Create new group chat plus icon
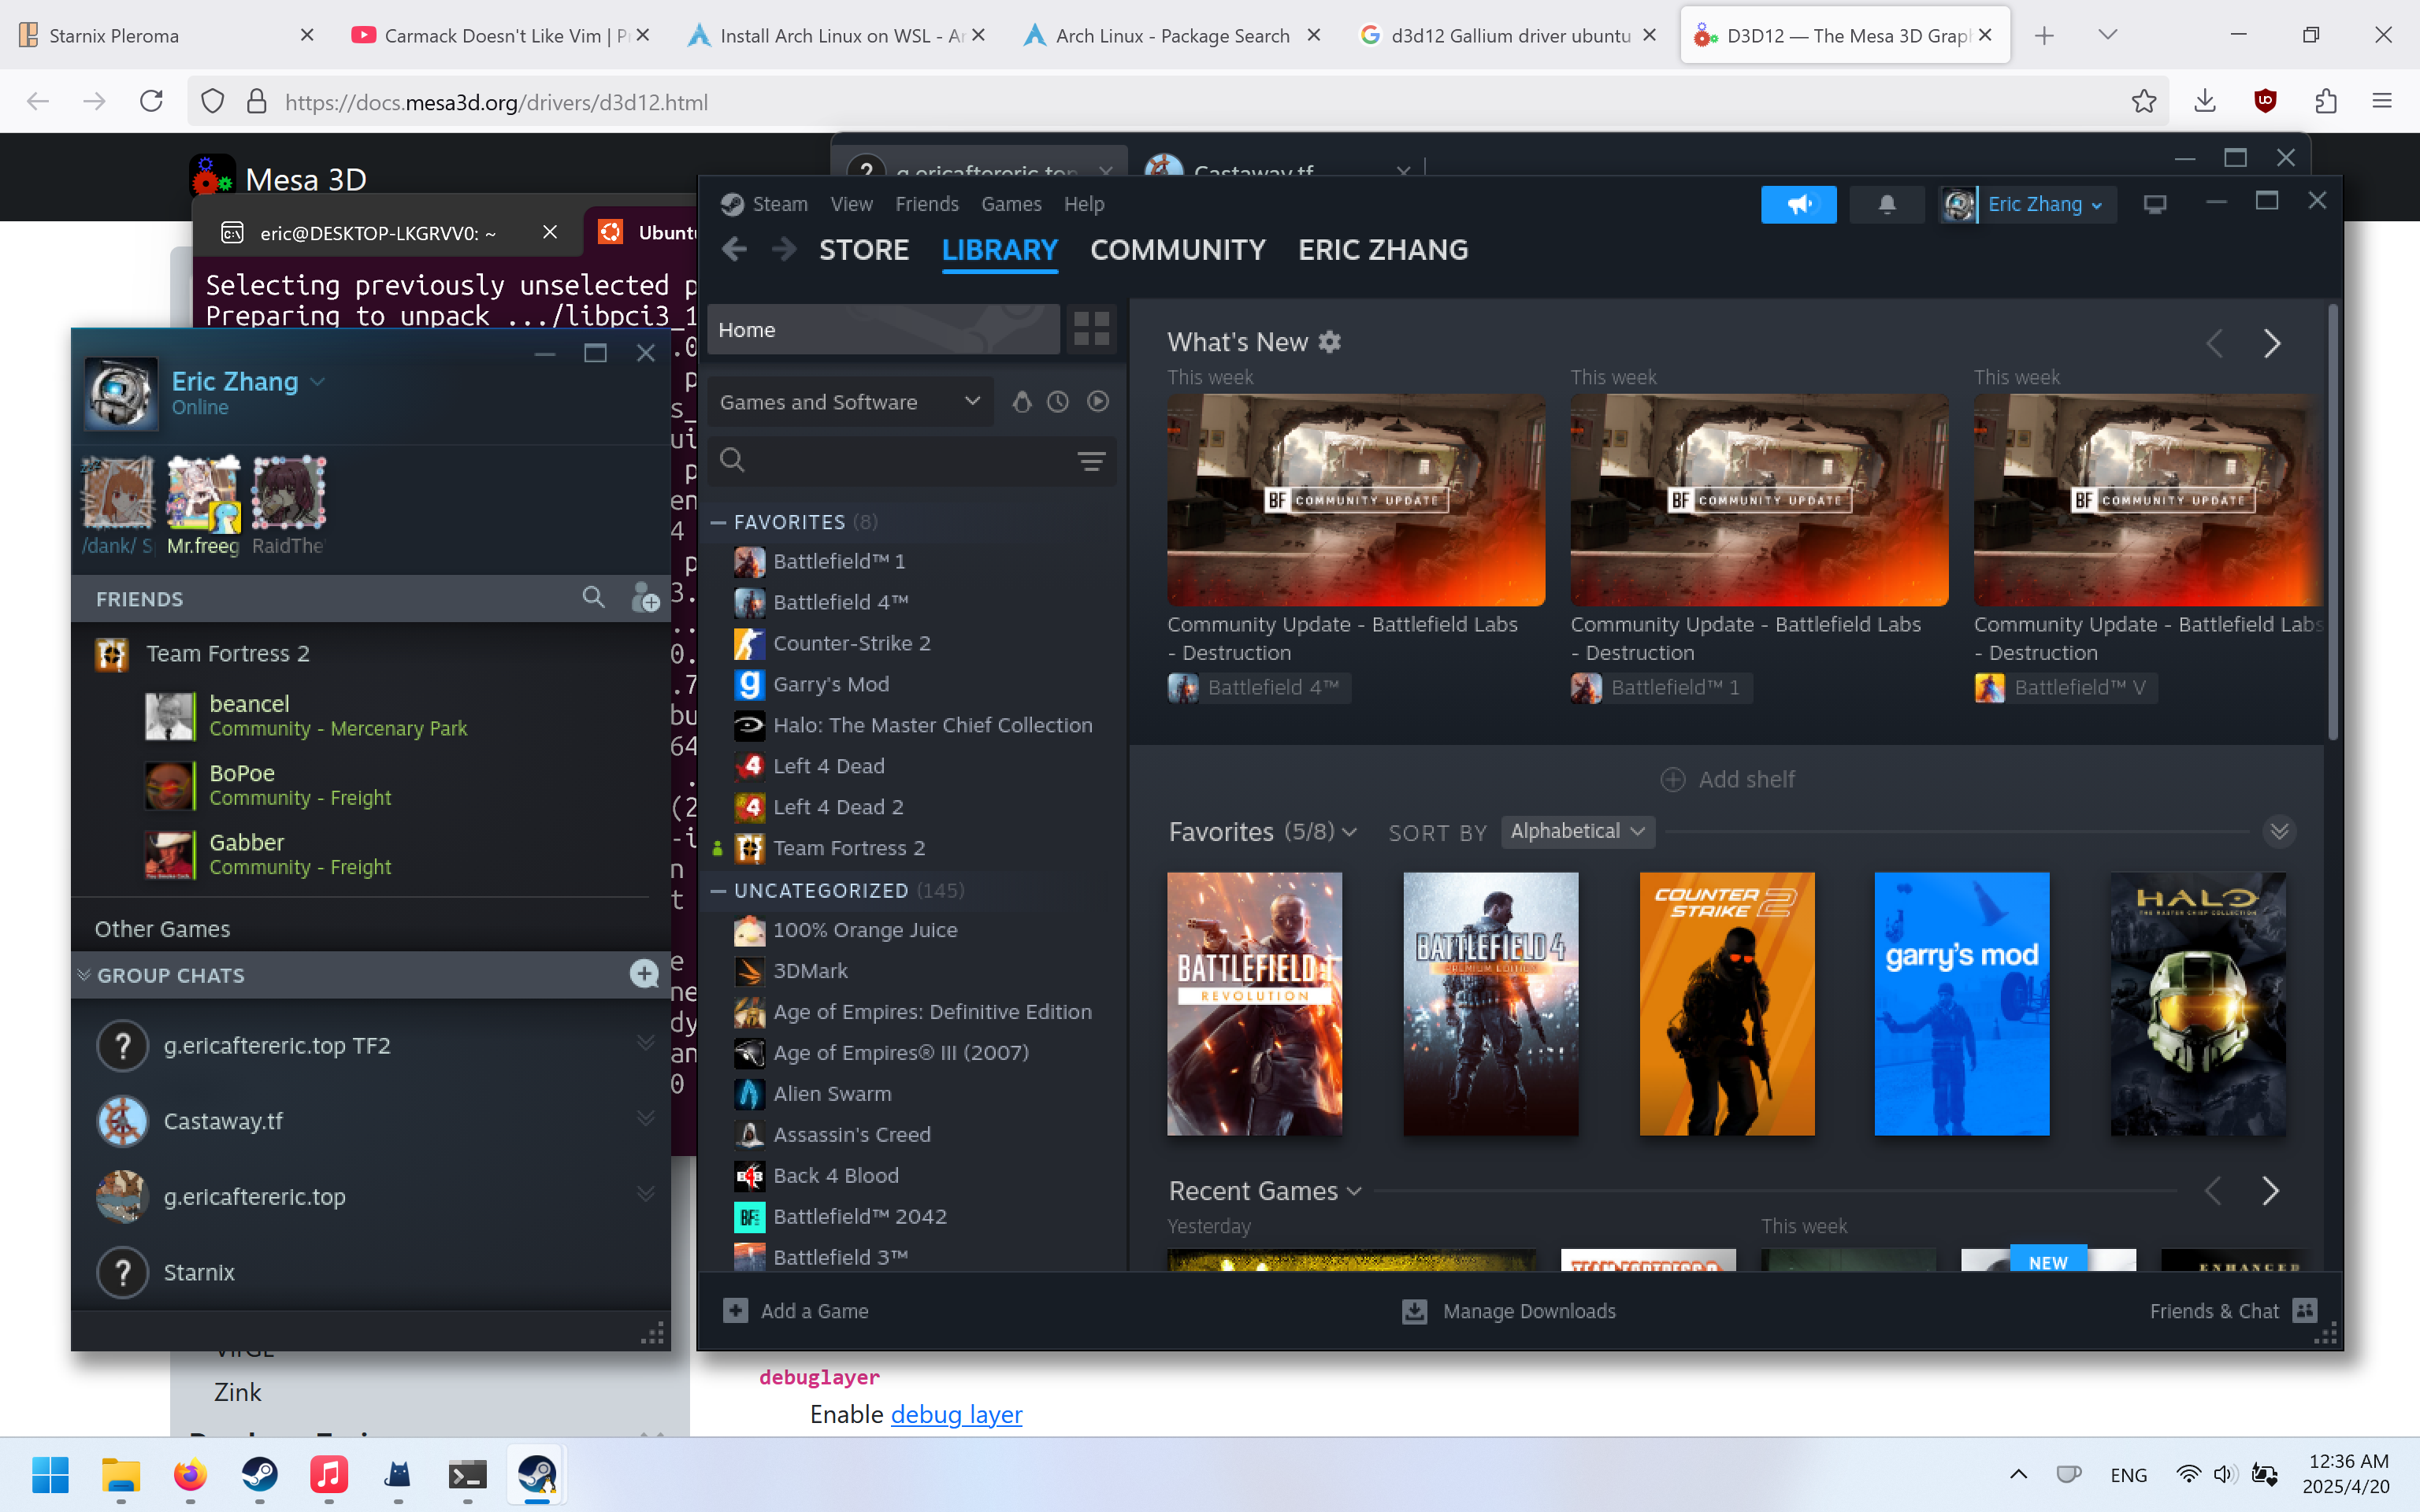This screenshot has width=2420, height=1512. [x=644, y=973]
